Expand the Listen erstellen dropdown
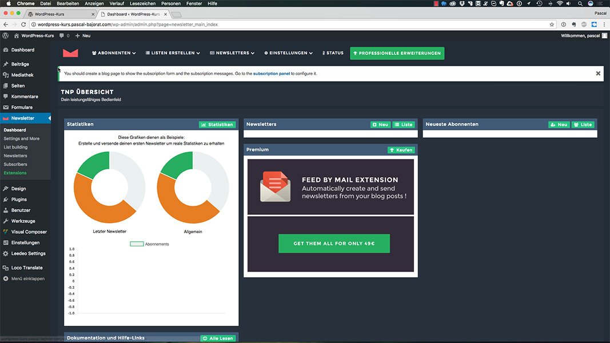Image resolution: width=610 pixels, height=343 pixels. click(x=173, y=53)
